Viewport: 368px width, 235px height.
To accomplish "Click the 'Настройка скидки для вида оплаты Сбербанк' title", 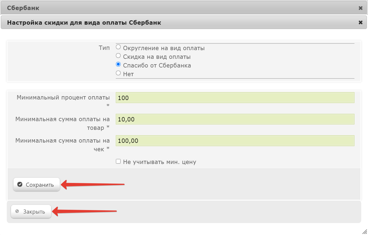I will coord(84,23).
